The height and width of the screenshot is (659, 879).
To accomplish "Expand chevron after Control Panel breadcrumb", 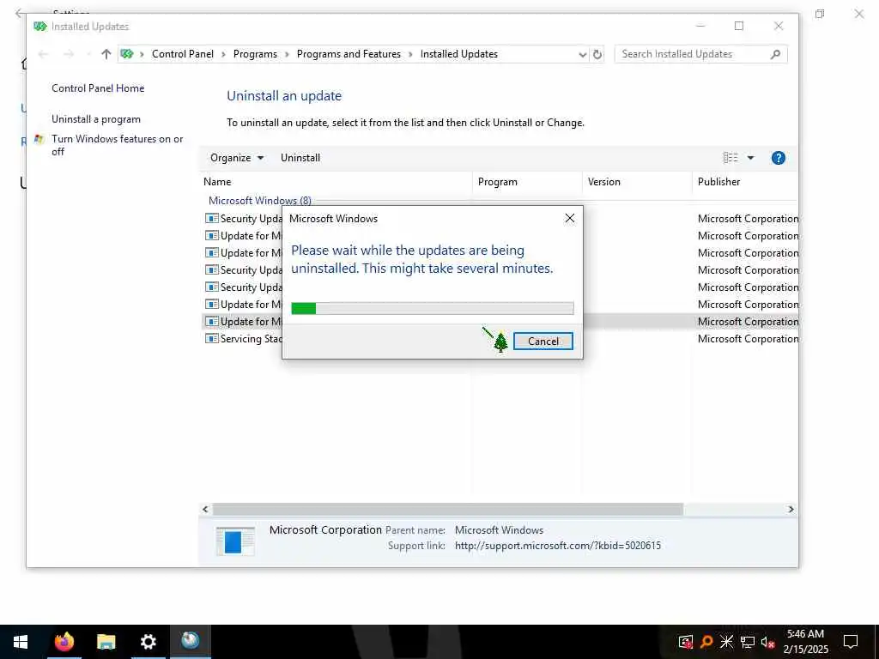I will tap(223, 54).
